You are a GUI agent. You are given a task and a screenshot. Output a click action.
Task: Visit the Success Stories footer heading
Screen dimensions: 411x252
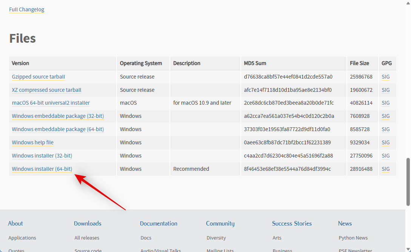point(292,223)
